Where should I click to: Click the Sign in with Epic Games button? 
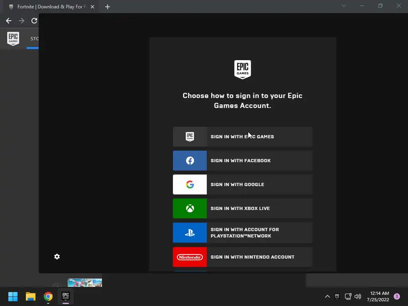click(x=243, y=137)
